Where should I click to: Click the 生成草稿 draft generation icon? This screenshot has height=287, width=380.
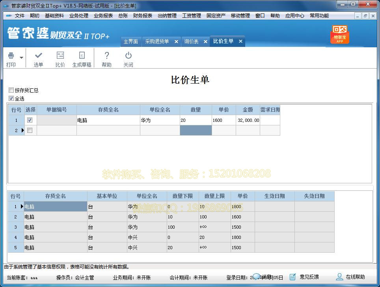pyautogui.click(x=82, y=58)
